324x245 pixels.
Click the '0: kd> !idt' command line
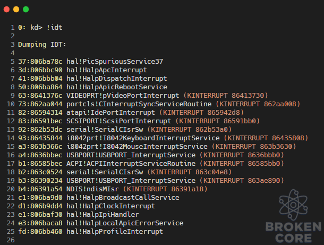pyautogui.click(x=40, y=28)
